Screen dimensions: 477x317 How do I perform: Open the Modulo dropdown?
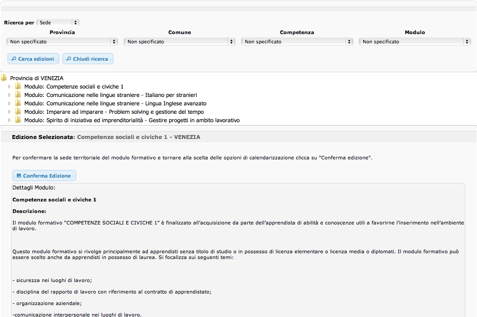(x=415, y=42)
